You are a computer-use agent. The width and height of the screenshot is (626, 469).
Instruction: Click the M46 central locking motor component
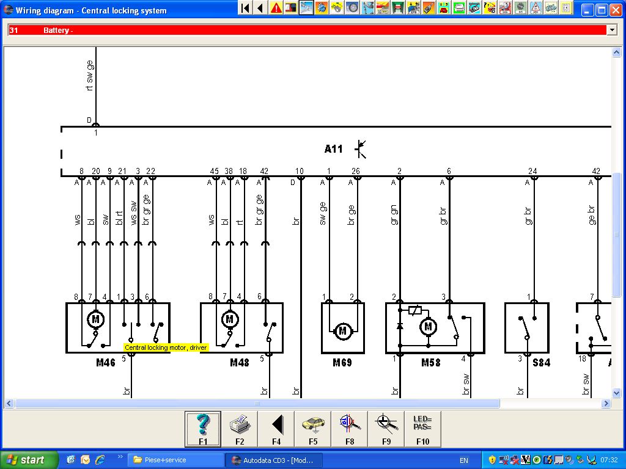[x=117, y=327]
